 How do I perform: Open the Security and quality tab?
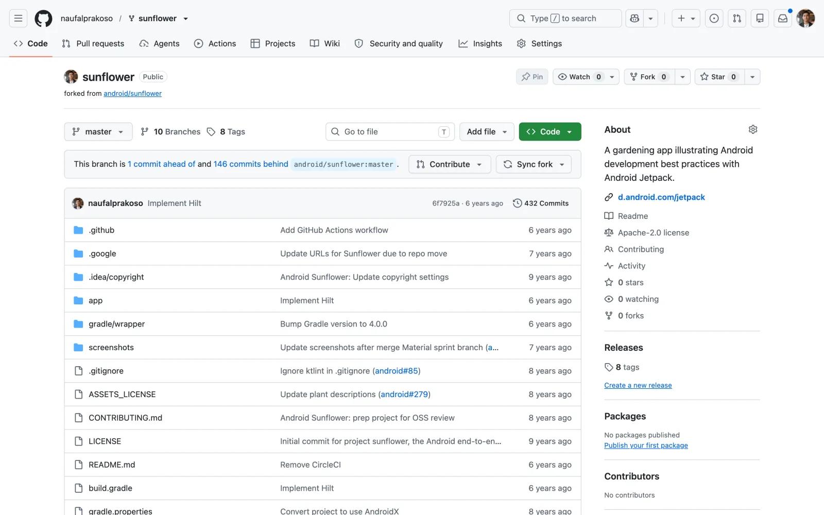coord(399,44)
